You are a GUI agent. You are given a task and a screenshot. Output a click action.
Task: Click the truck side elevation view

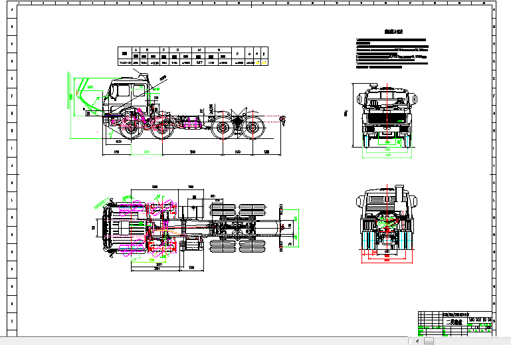point(176,114)
